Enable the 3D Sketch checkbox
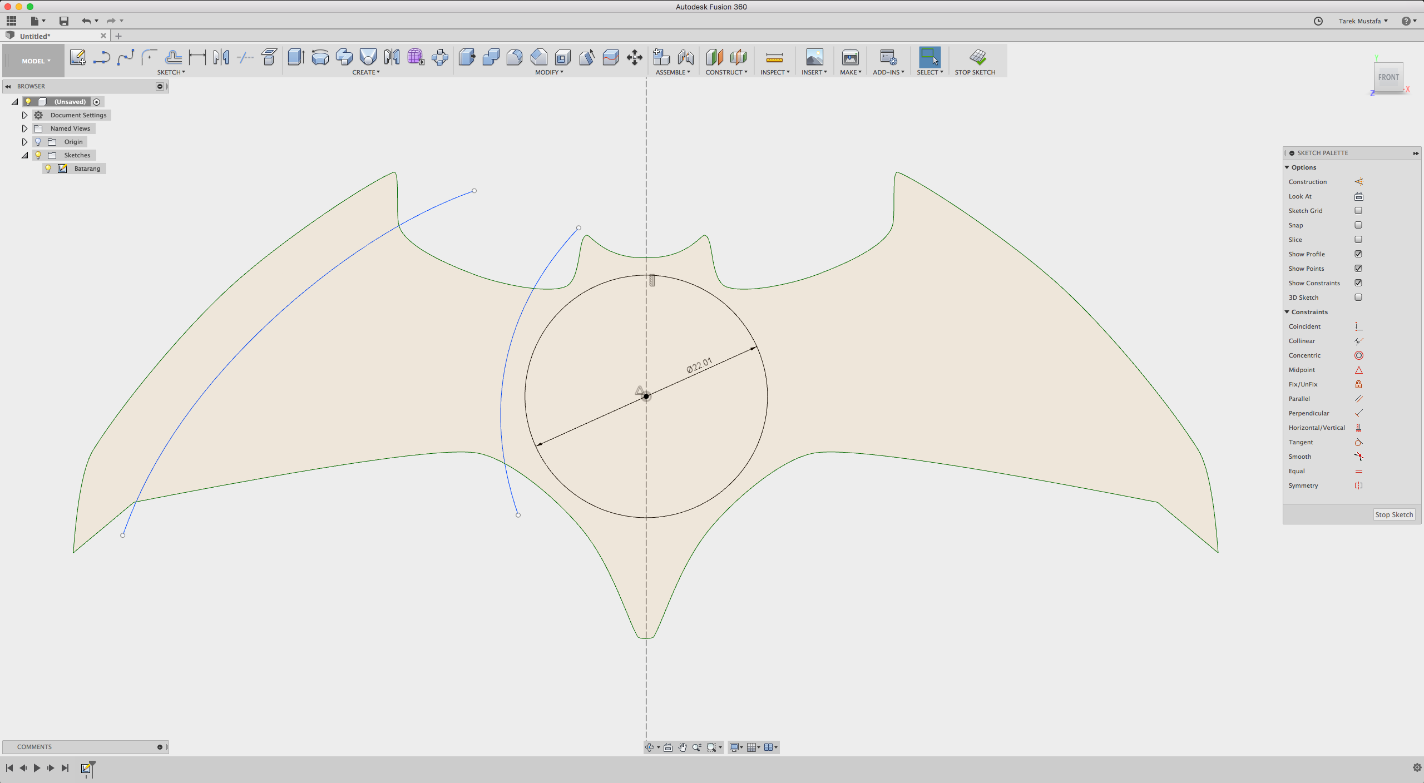Image resolution: width=1424 pixels, height=783 pixels. point(1358,298)
